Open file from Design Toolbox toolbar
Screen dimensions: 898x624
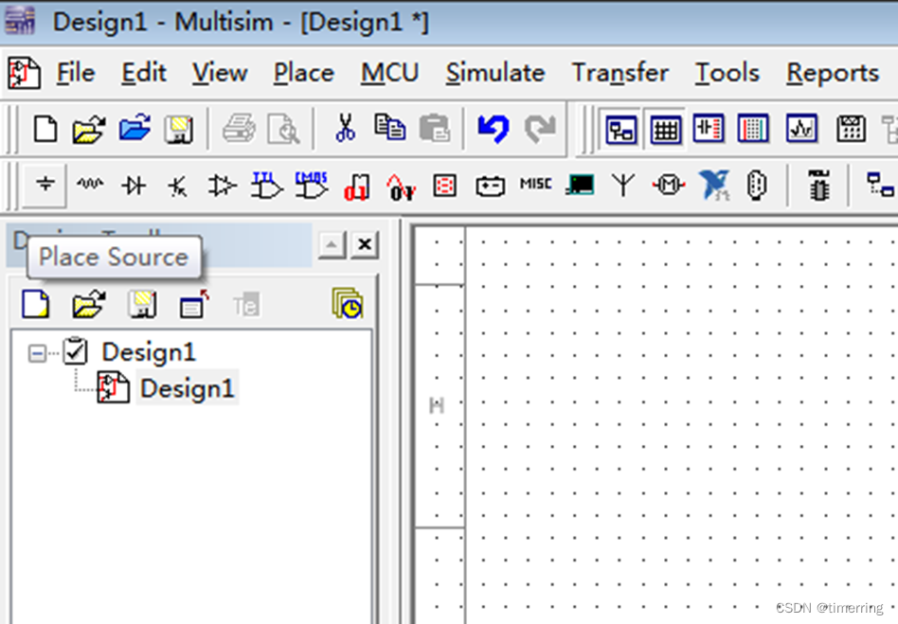[89, 304]
